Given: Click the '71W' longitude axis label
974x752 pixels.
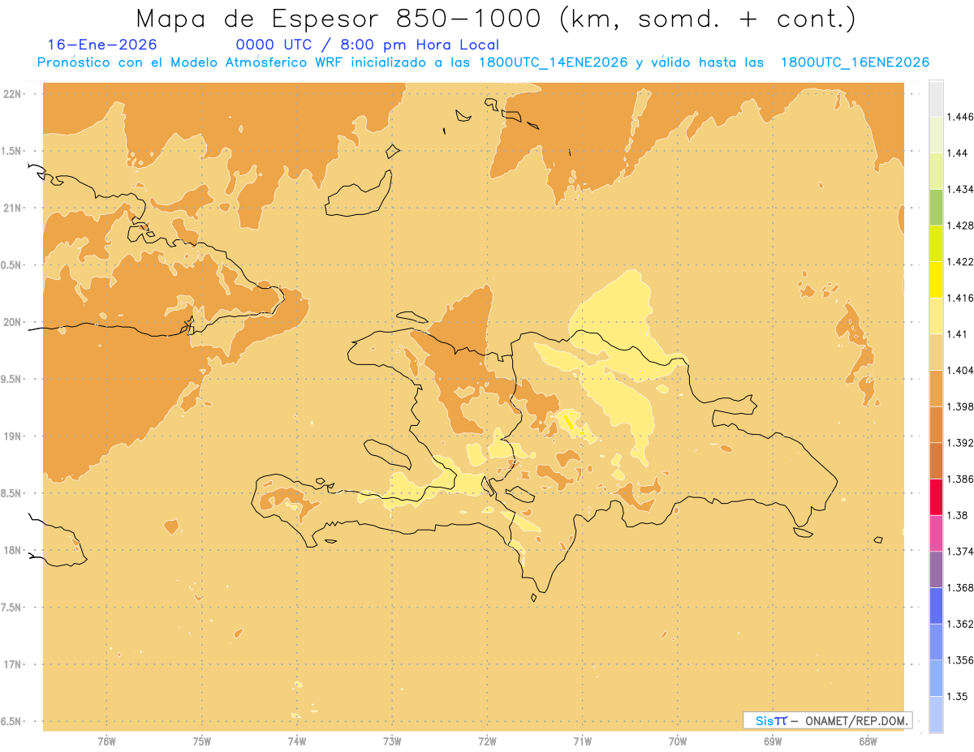Looking at the screenshot, I should click(582, 741).
